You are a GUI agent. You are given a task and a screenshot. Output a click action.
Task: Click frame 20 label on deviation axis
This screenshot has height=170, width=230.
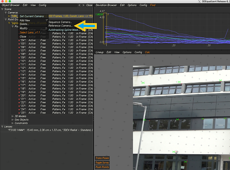point(174,45)
